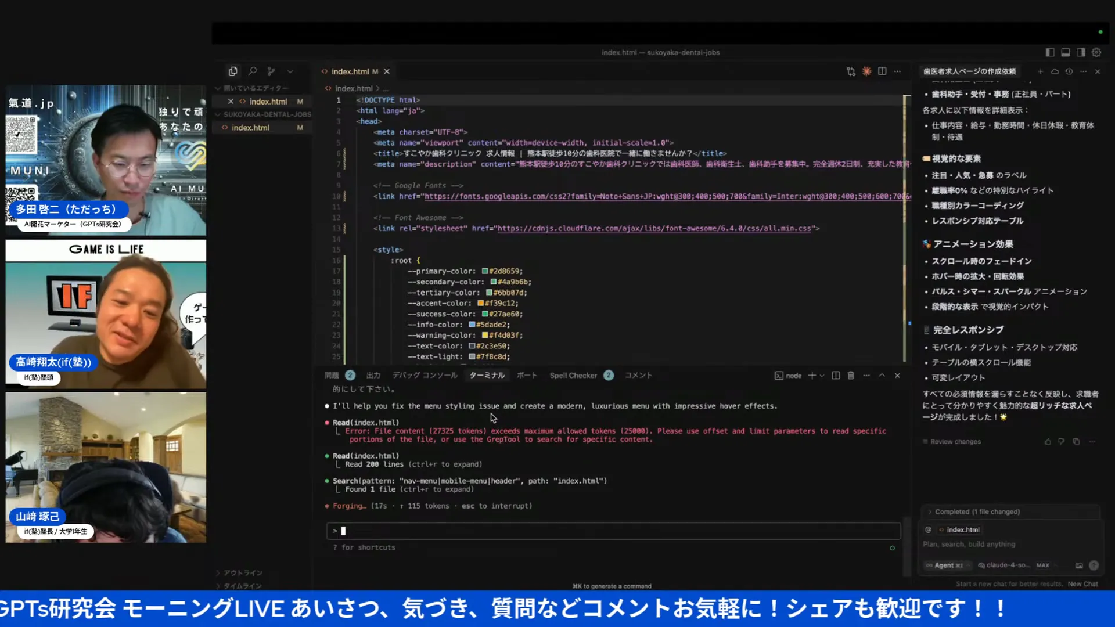Open index.html under SUKOYAKA-DENTAL-JOBS folder
Screen dimensions: 1115x627
[251, 128]
